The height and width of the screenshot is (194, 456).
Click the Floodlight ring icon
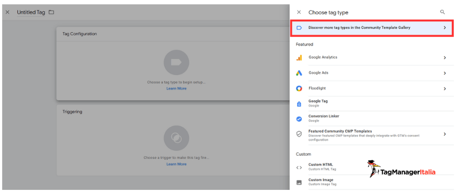point(299,88)
